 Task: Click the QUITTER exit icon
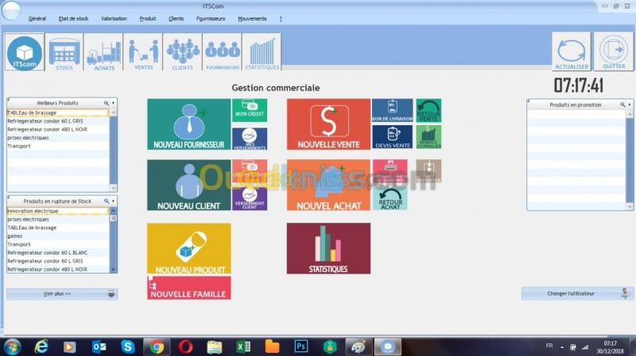(x=613, y=52)
